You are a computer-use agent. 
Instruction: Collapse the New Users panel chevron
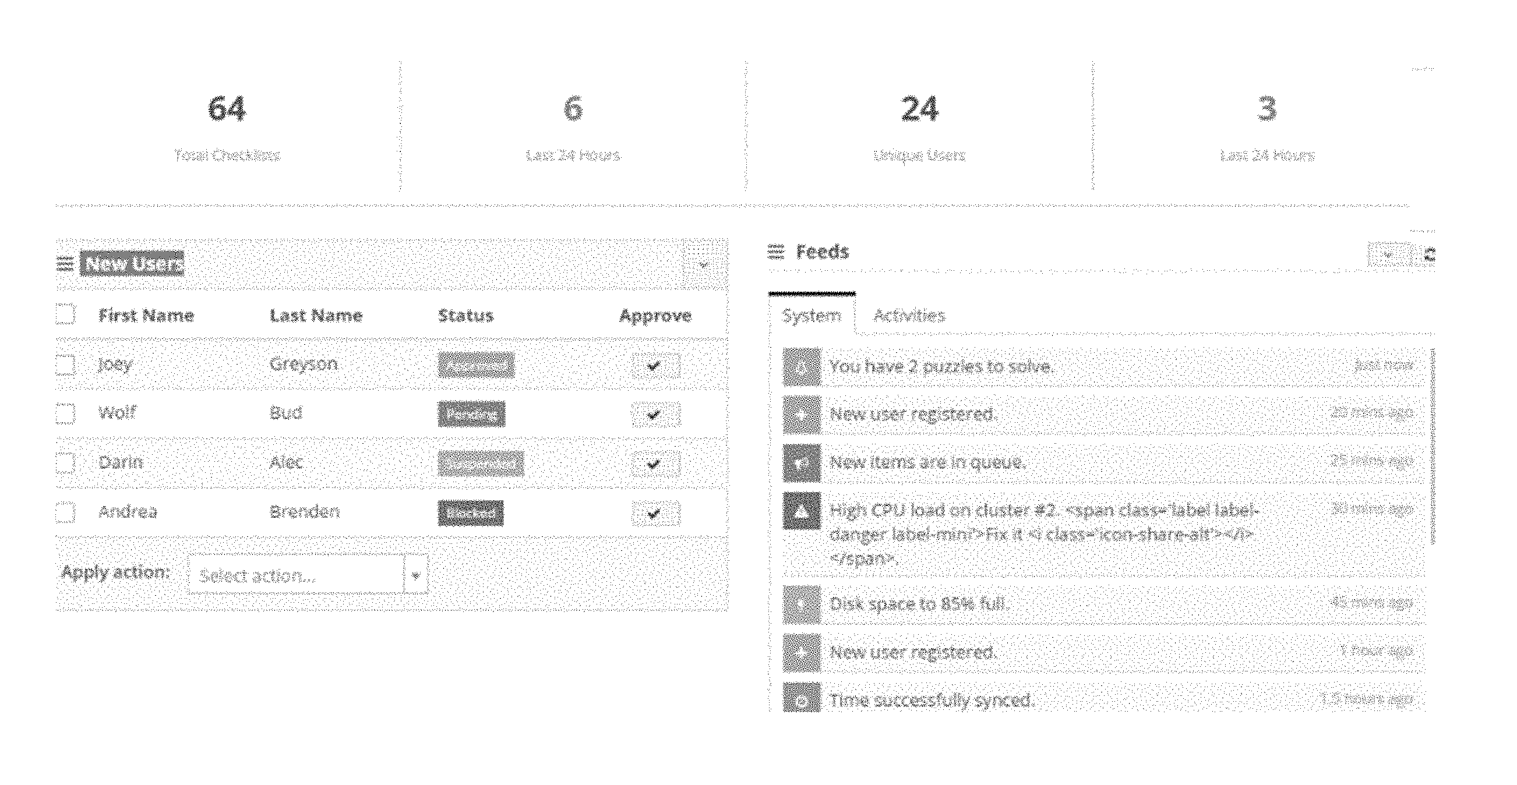(704, 264)
